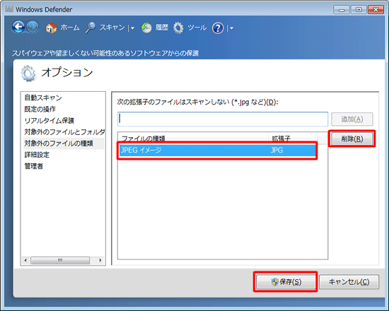
Task: Open the Tools gear icon
Action: click(178, 28)
